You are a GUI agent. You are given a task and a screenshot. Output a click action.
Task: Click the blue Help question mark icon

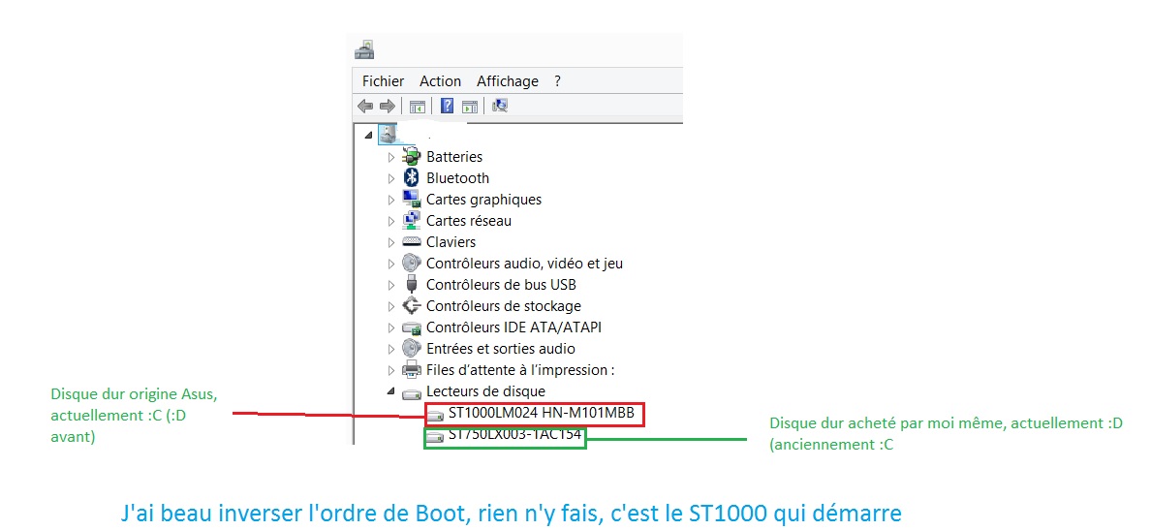(447, 106)
